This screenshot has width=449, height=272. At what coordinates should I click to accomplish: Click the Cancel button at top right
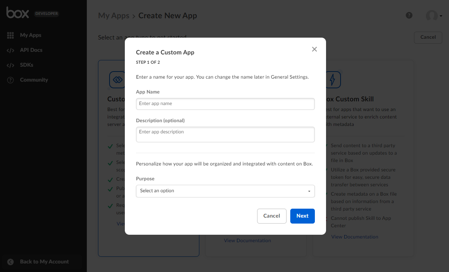click(x=428, y=37)
